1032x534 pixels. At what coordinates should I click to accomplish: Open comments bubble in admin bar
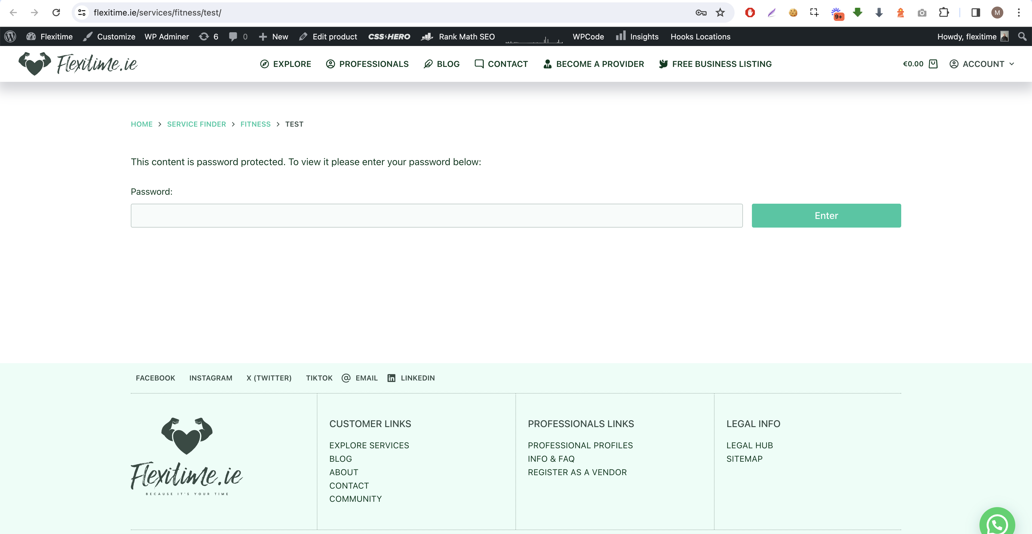point(238,36)
